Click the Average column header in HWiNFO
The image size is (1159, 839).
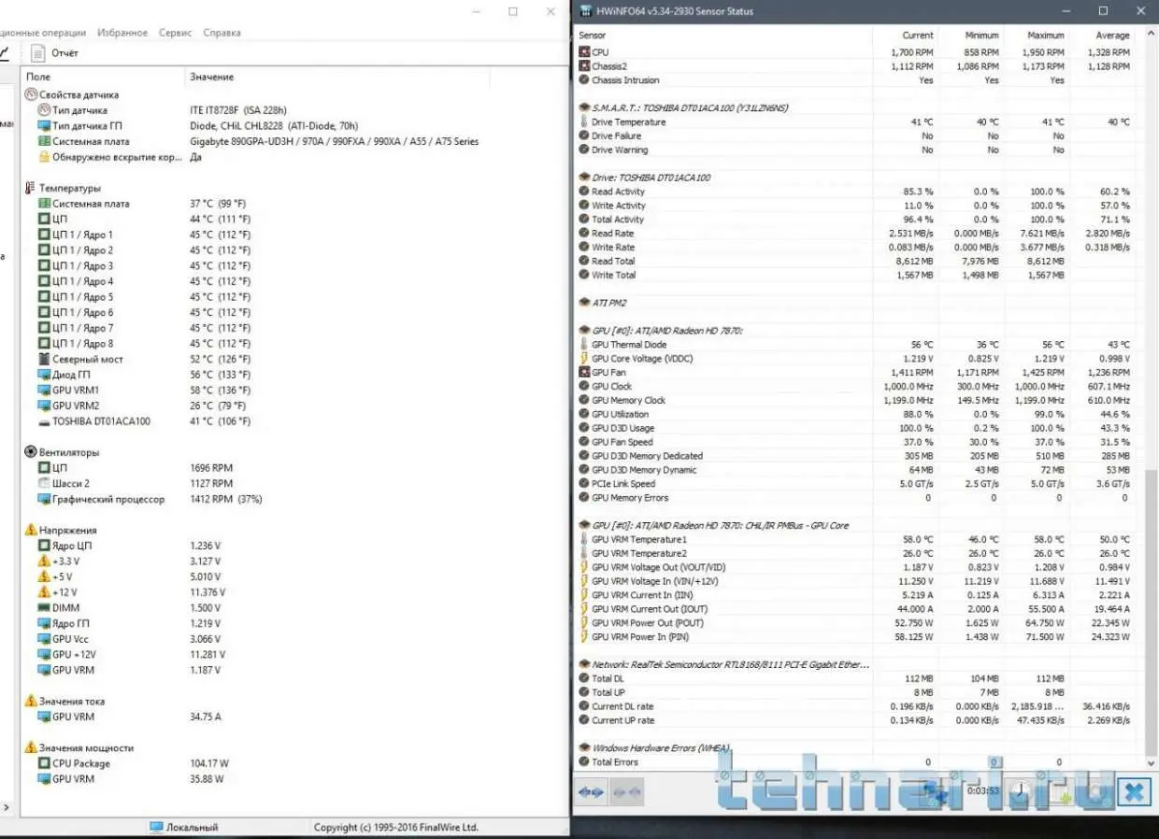point(1112,36)
